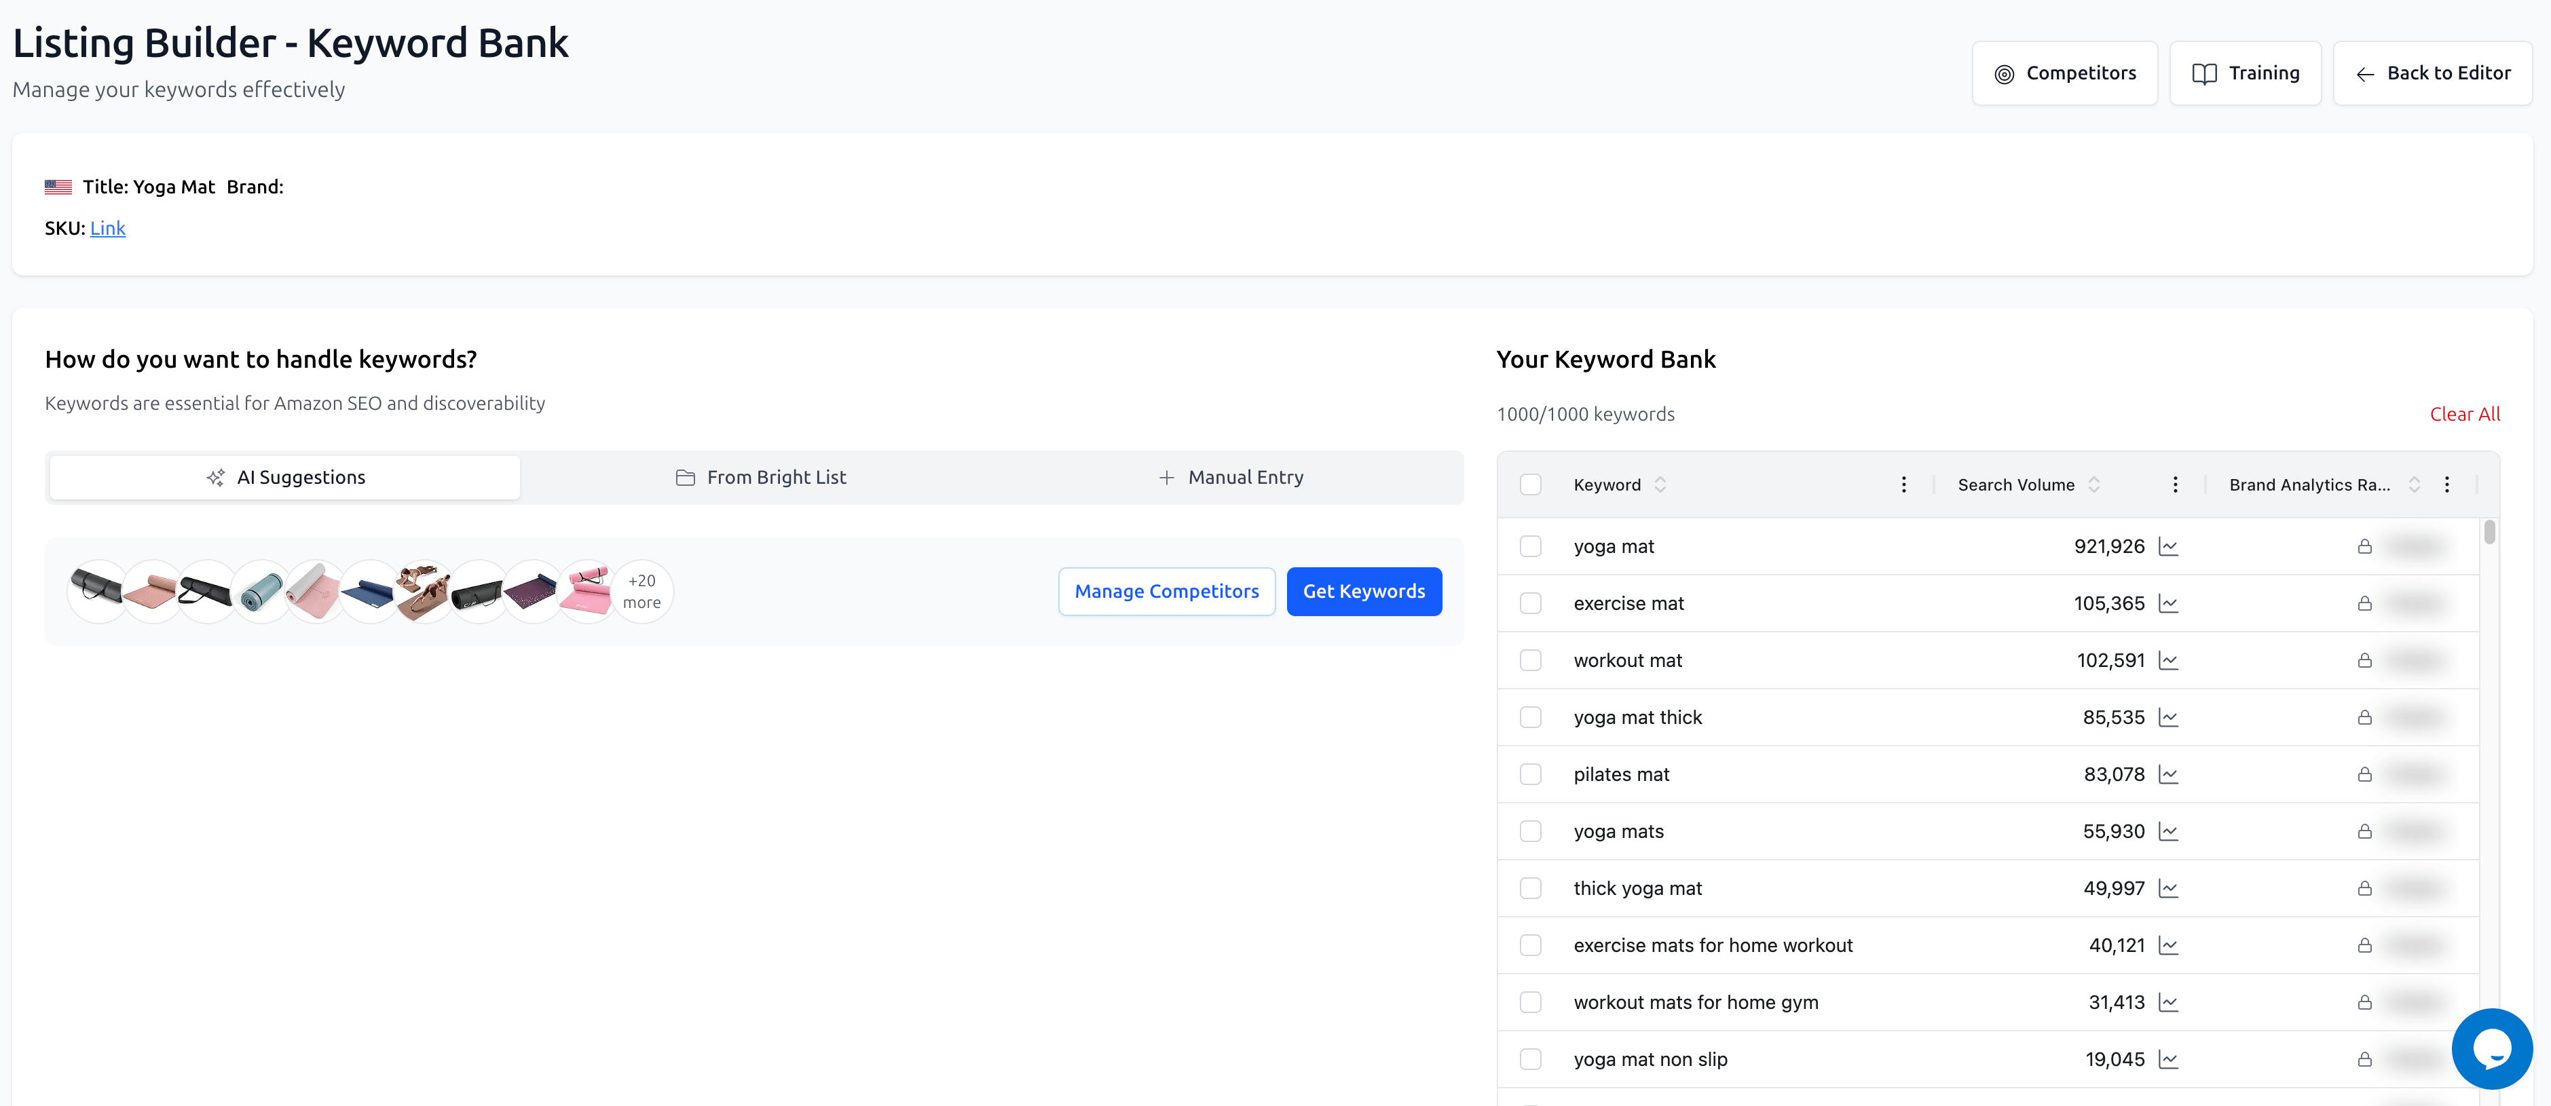2551x1106 pixels.
Task: Open the Keyword column options menu
Action: coord(1903,484)
